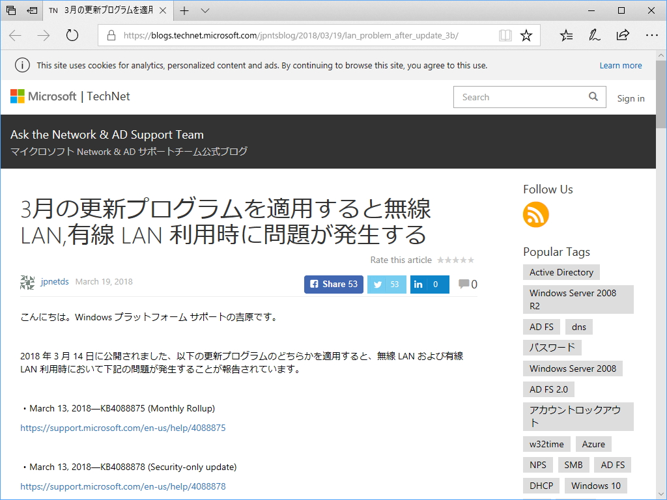Open the Settings and more menu
This screenshot has width=667, height=500.
pos(652,35)
